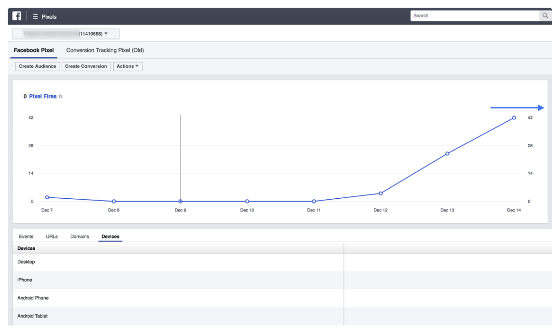Click the Create Conversion button
This screenshot has width=558, height=336.
(86, 66)
